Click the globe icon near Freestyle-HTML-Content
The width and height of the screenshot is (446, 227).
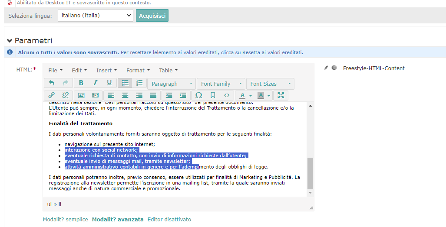click(x=334, y=68)
